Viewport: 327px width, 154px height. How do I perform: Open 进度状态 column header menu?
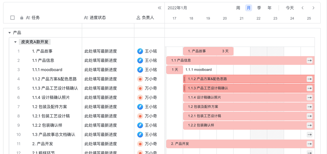(95, 18)
